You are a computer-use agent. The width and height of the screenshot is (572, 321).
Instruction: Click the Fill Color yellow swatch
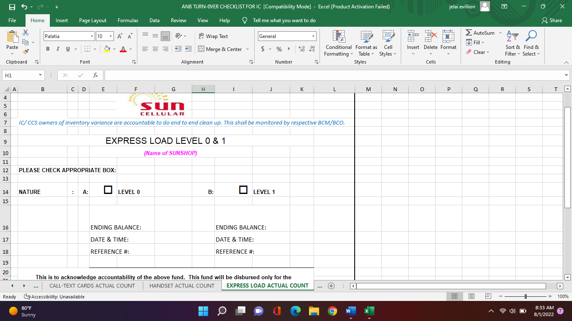click(x=107, y=49)
